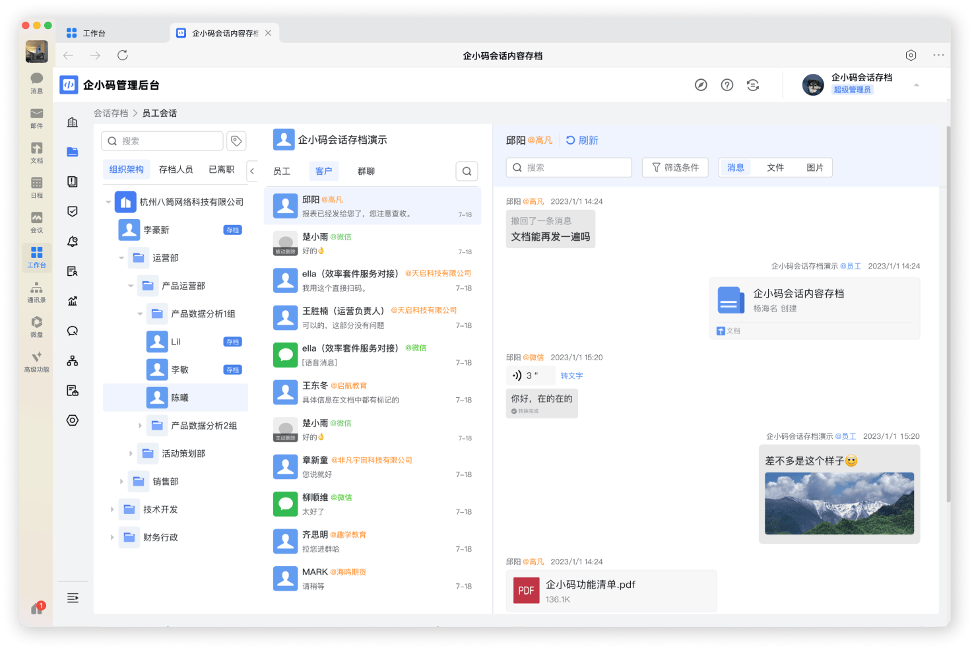Switch to the 文件 tab in chat panel
Image resolution: width=974 pixels, height=650 pixels.
(775, 168)
